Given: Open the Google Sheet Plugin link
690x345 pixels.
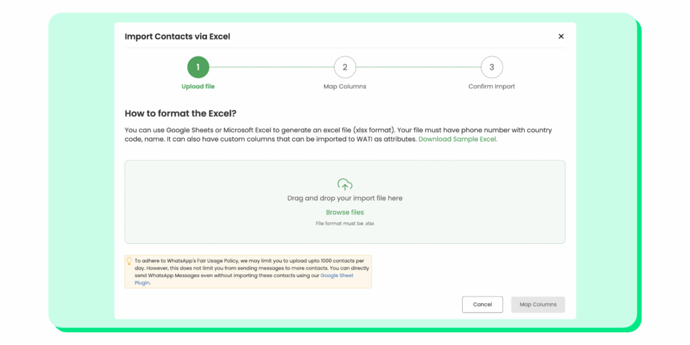Looking at the screenshot, I should pyautogui.click(x=338, y=276).
